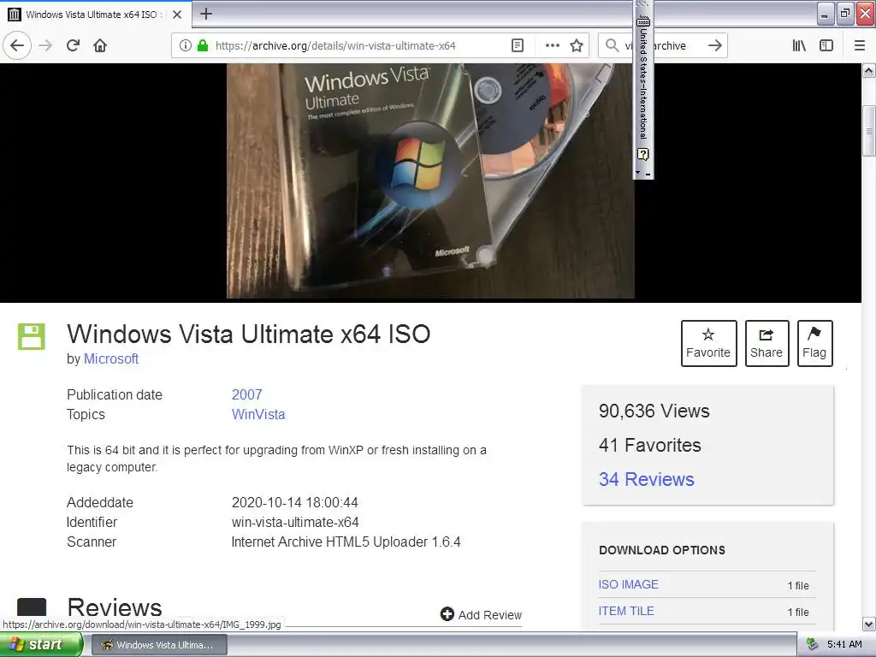Select the 41 Favorites text
876x657 pixels.
(650, 445)
